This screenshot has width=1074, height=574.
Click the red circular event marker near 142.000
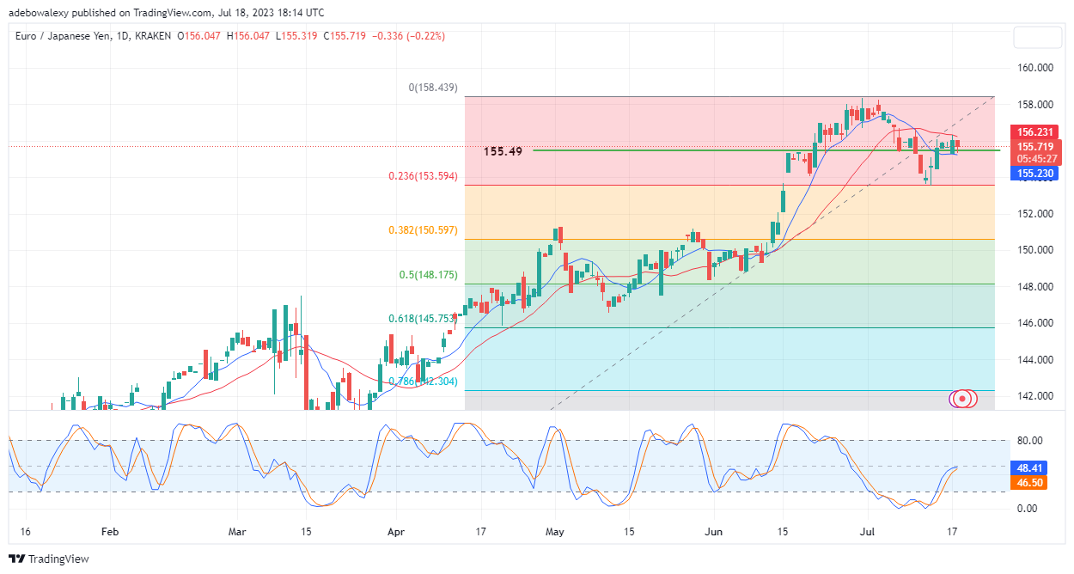click(964, 399)
